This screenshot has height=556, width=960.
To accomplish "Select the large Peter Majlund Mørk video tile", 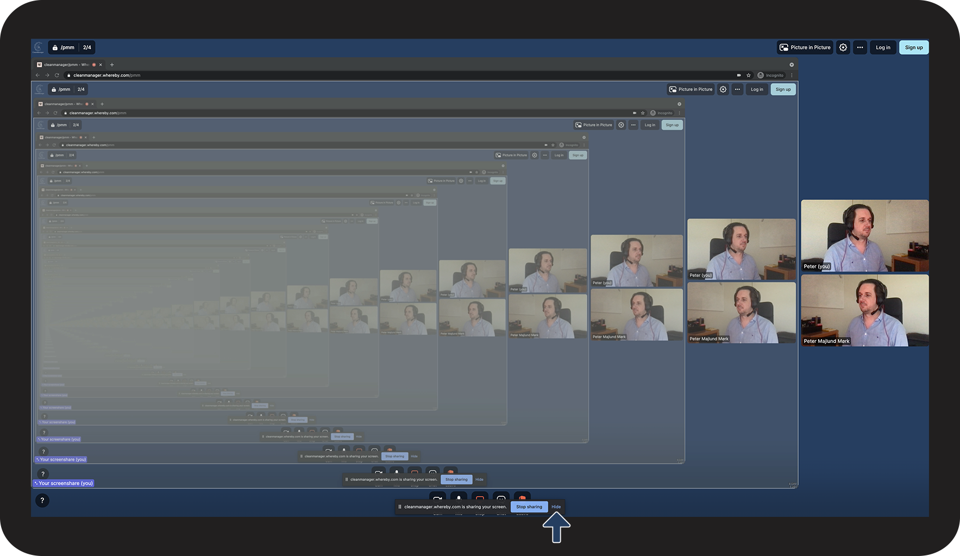I will tap(865, 310).
